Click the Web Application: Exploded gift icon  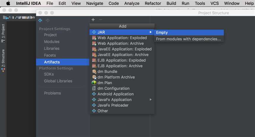tap(94, 38)
